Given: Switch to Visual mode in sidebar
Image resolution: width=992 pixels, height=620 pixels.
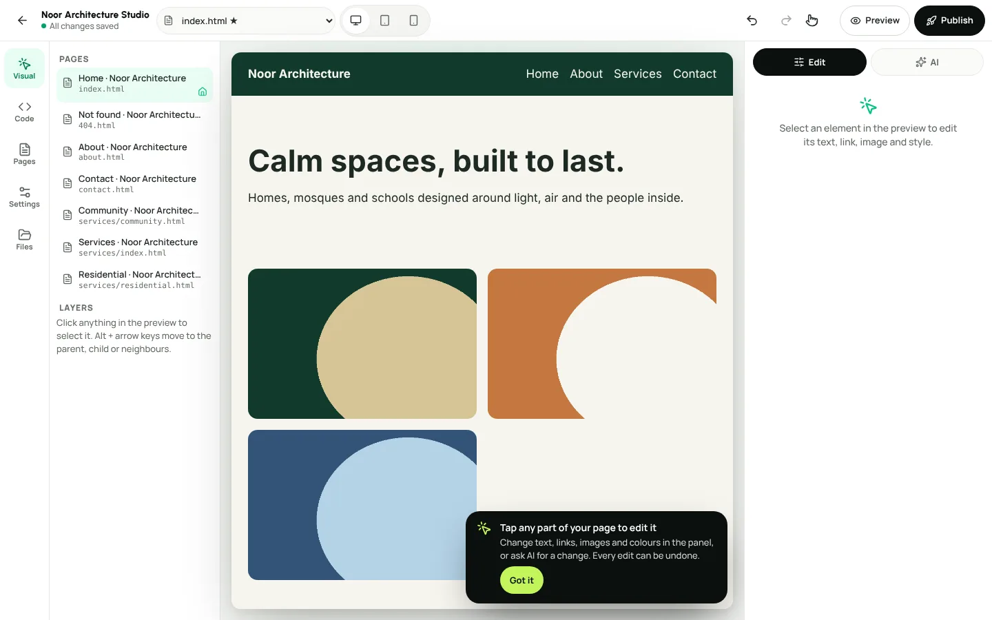Looking at the screenshot, I should pos(24,68).
